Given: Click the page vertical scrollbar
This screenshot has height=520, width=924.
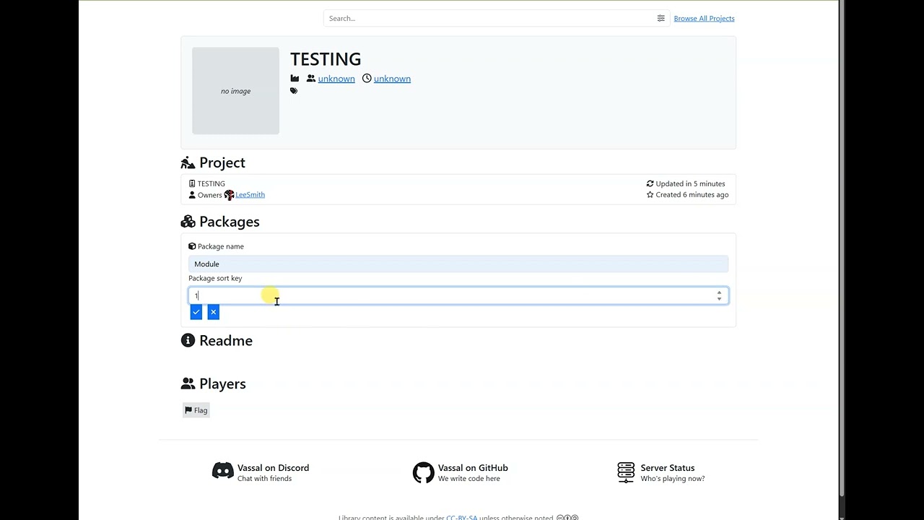Looking at the screenshot, I should [x=842, y=249].
